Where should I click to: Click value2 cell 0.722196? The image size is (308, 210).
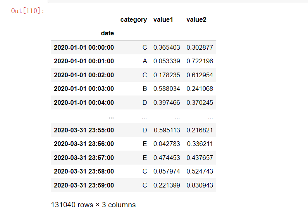200,61
